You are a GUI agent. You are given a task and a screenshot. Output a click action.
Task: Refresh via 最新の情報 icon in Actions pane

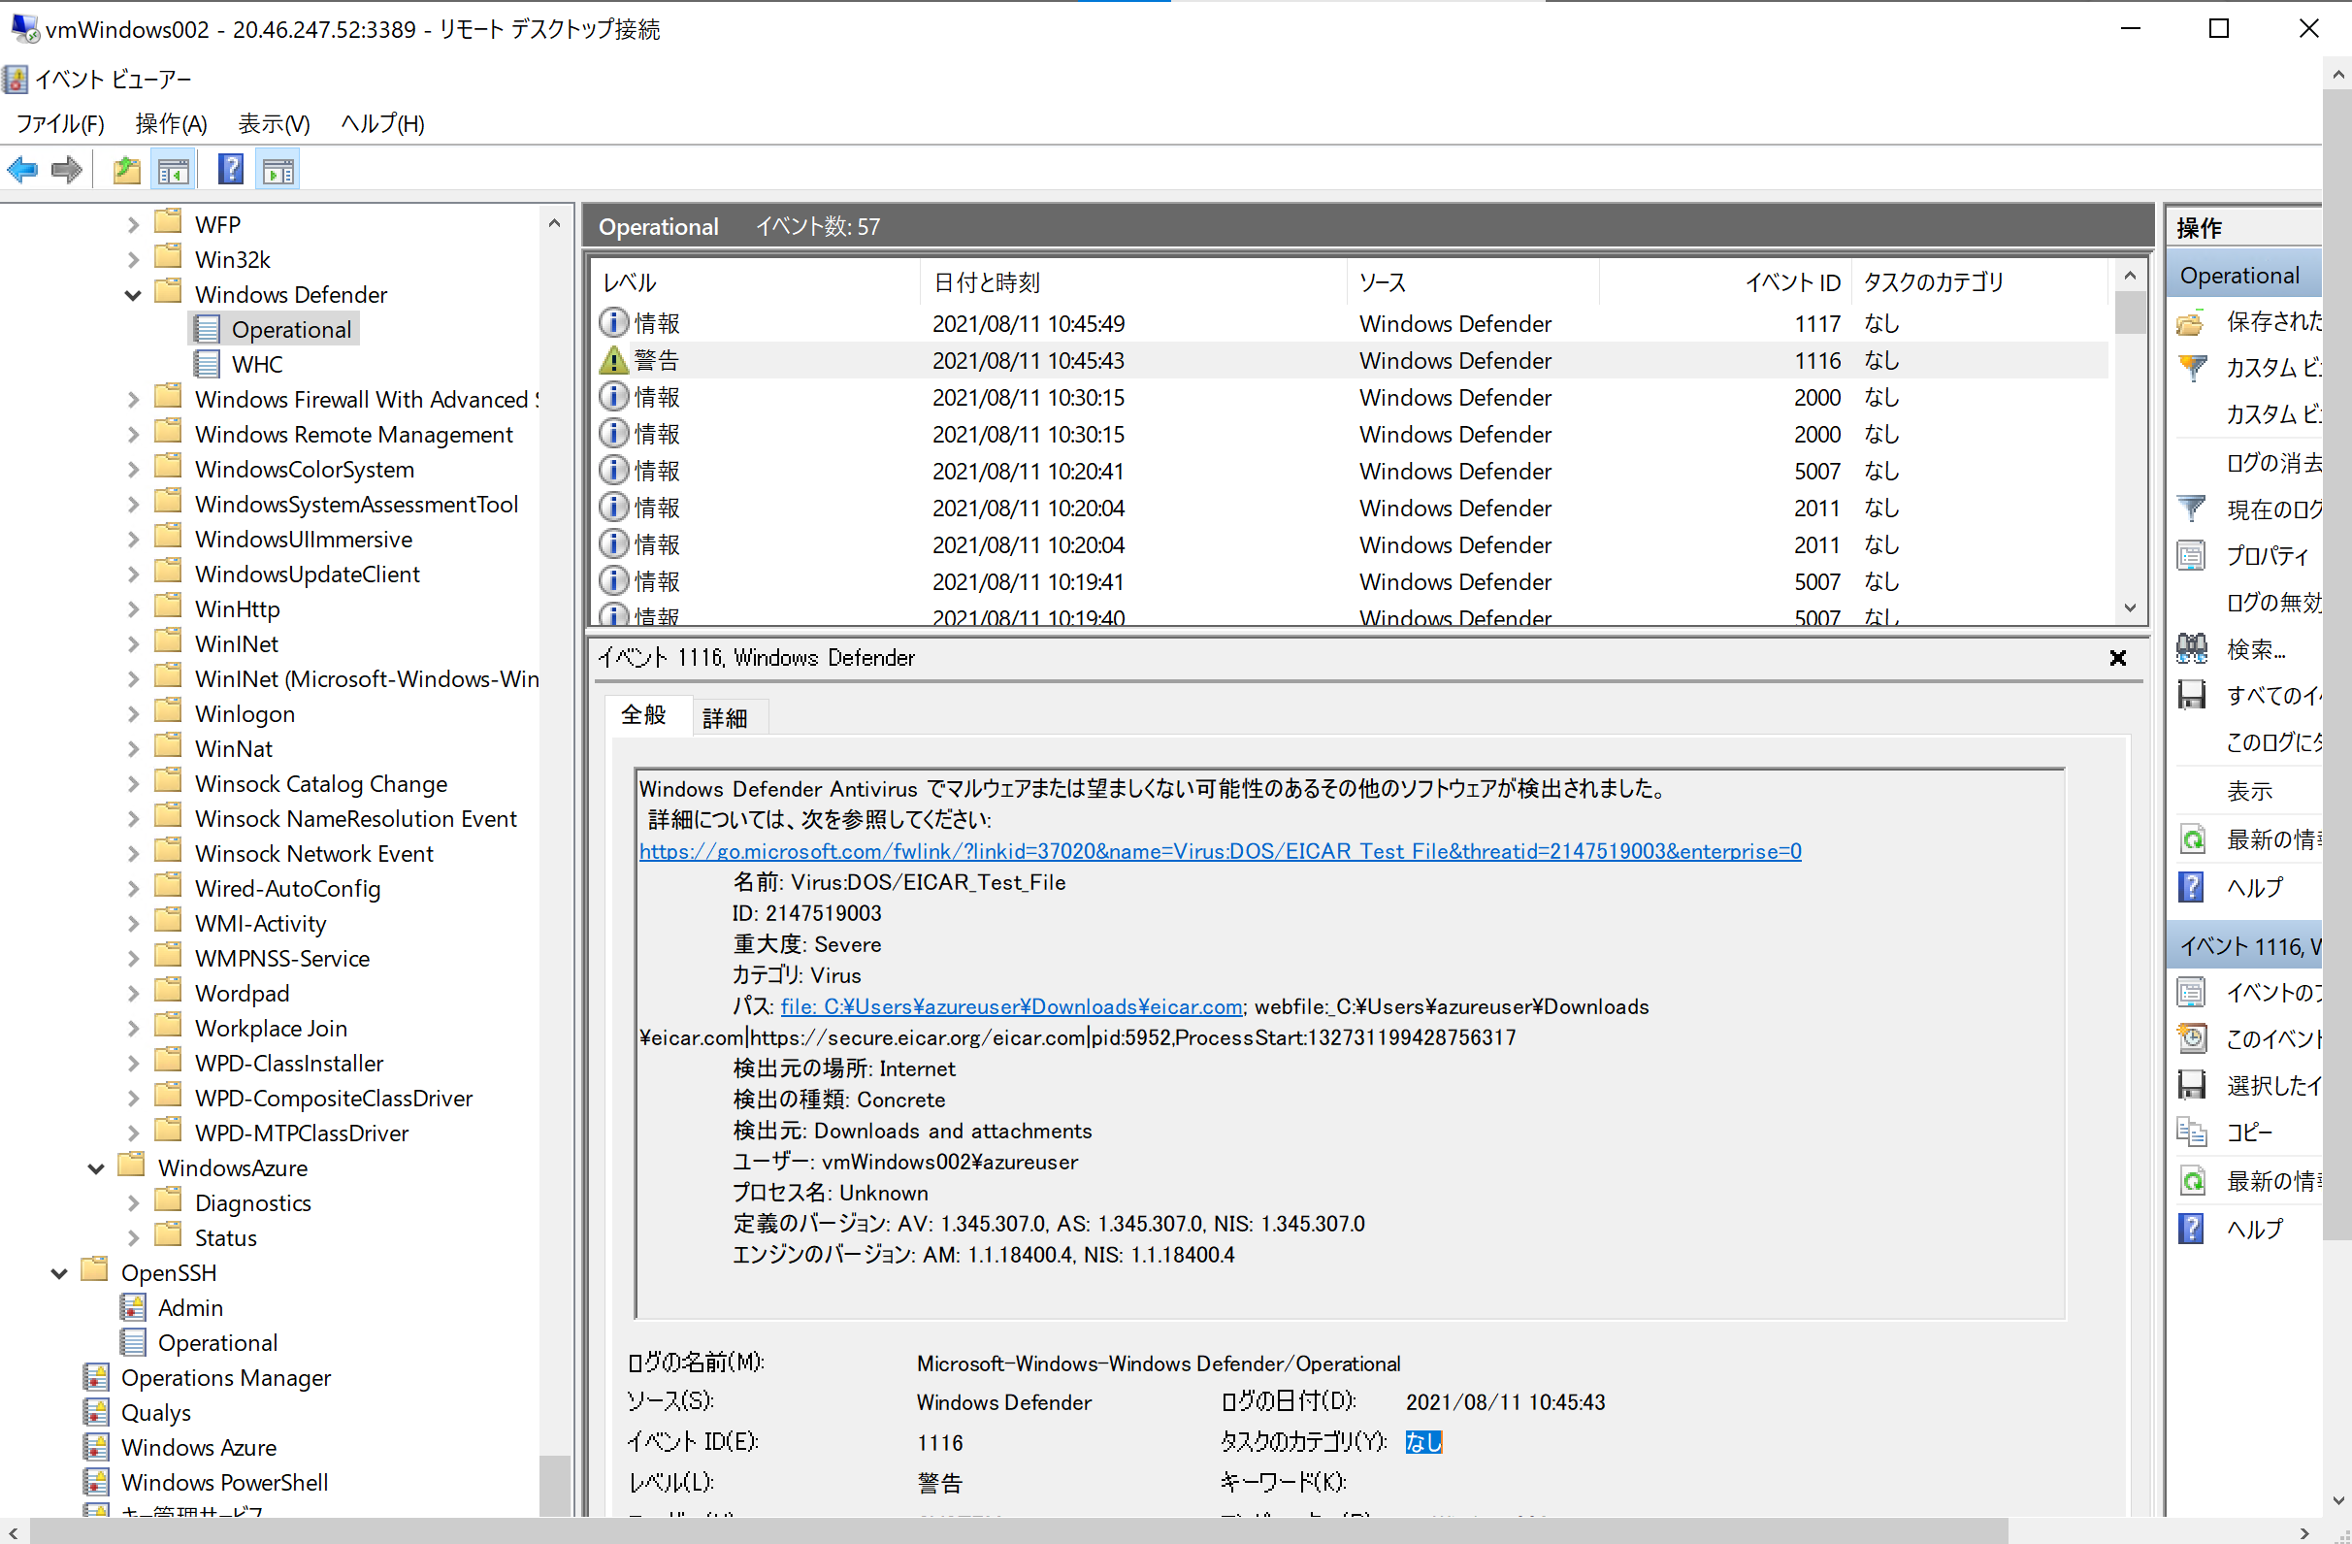(2193, 838)
